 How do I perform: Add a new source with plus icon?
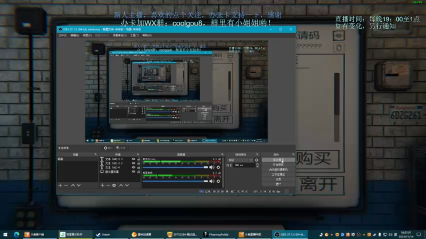click(102, 185)
